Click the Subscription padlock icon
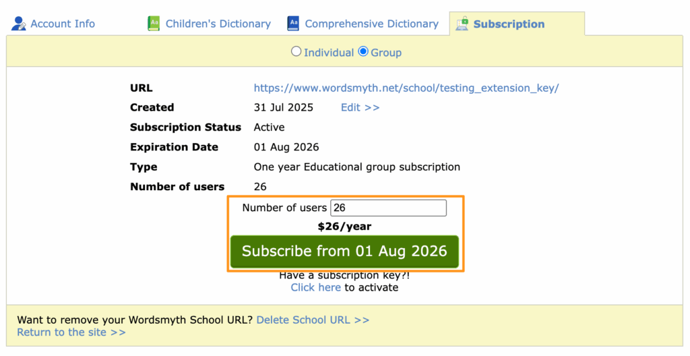Image resolution: width=690 pixels, height=356 pixels. [x=462, y=24]
